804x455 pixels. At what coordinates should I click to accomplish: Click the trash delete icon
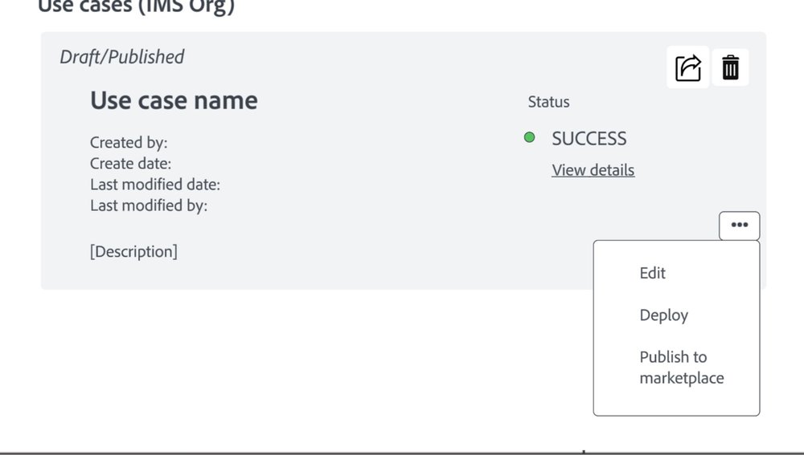(x=730, y=67)
